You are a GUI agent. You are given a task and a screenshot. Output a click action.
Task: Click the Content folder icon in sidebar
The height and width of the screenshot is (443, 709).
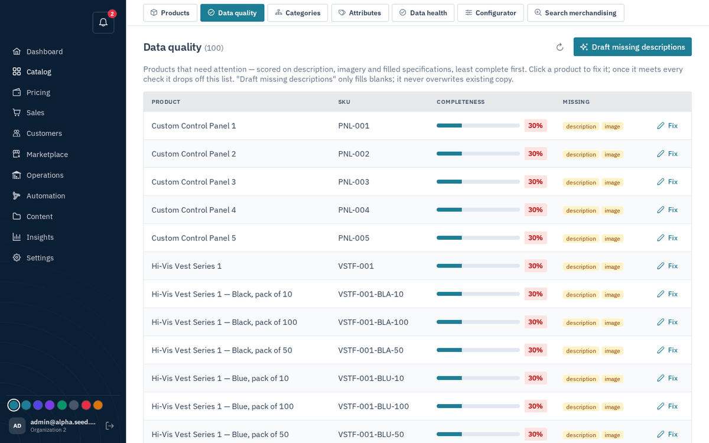click(x=17, y=216)
